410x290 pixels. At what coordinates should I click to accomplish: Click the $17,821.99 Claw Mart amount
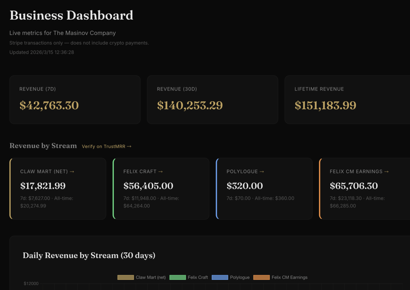tap(43, 186)
